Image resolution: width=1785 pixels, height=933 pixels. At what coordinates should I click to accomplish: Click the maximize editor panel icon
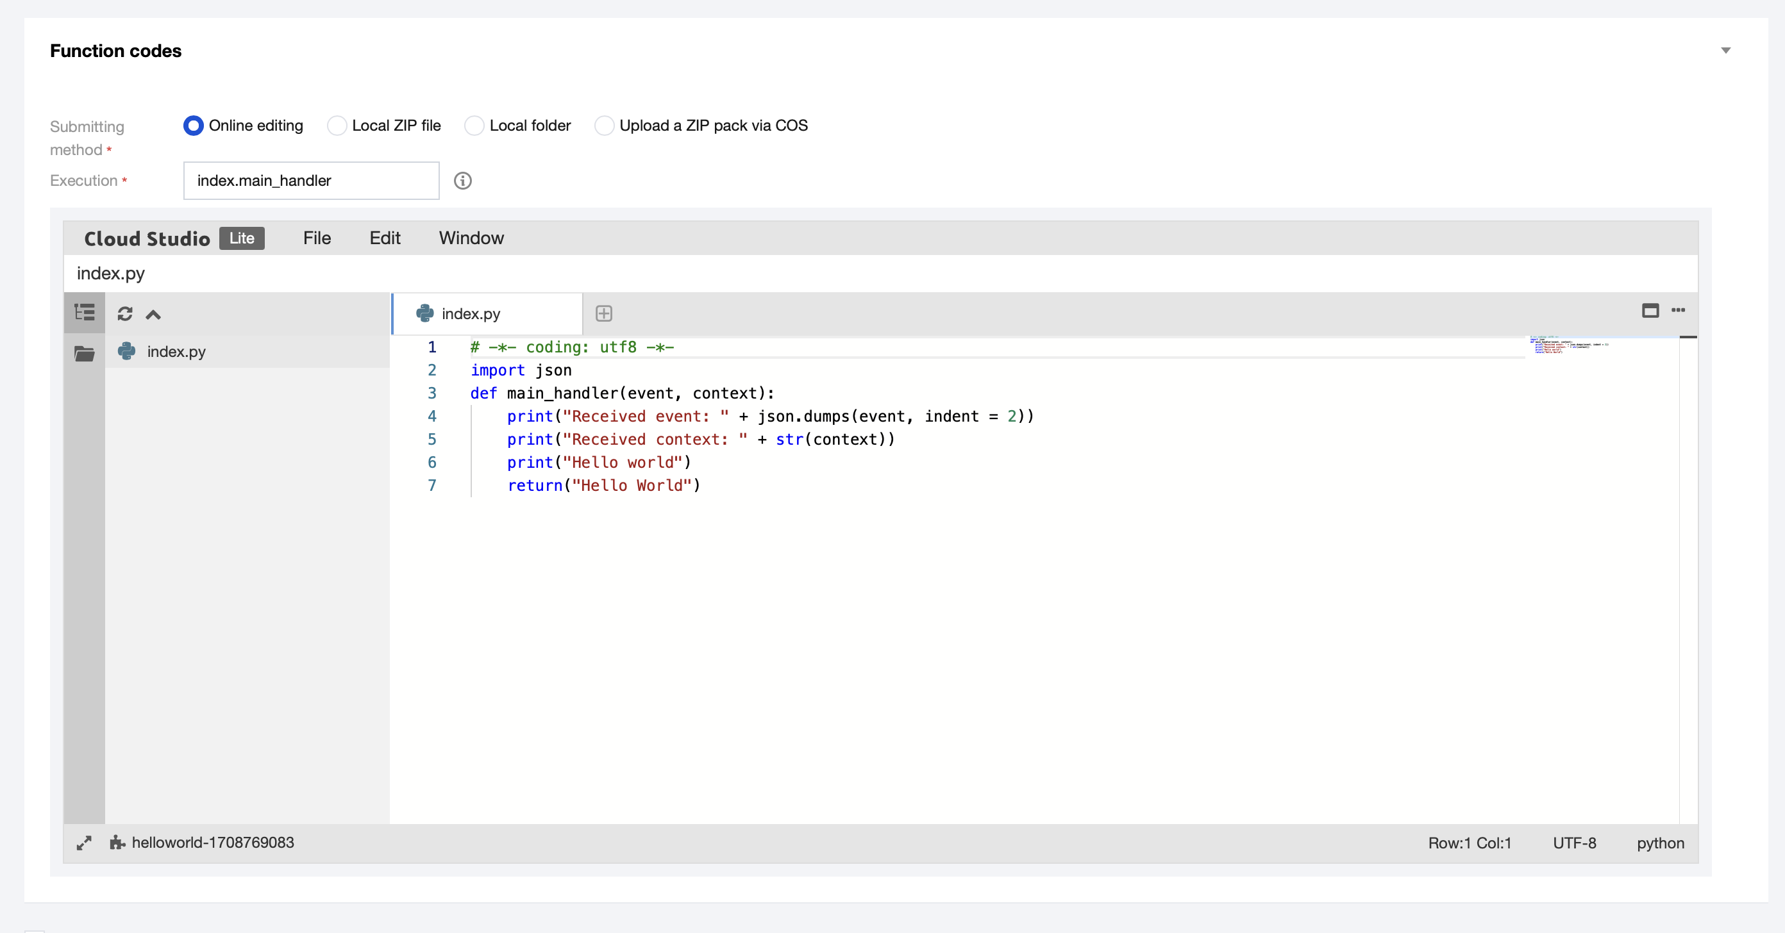coord(1650,310)
